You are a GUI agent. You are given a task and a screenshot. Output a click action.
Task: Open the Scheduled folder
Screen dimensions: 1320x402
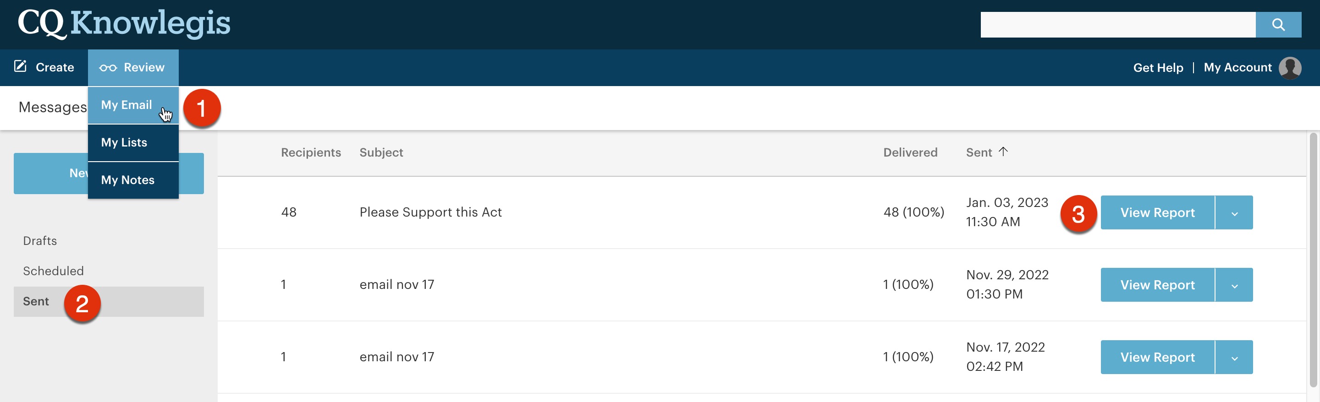coord(53,271)
